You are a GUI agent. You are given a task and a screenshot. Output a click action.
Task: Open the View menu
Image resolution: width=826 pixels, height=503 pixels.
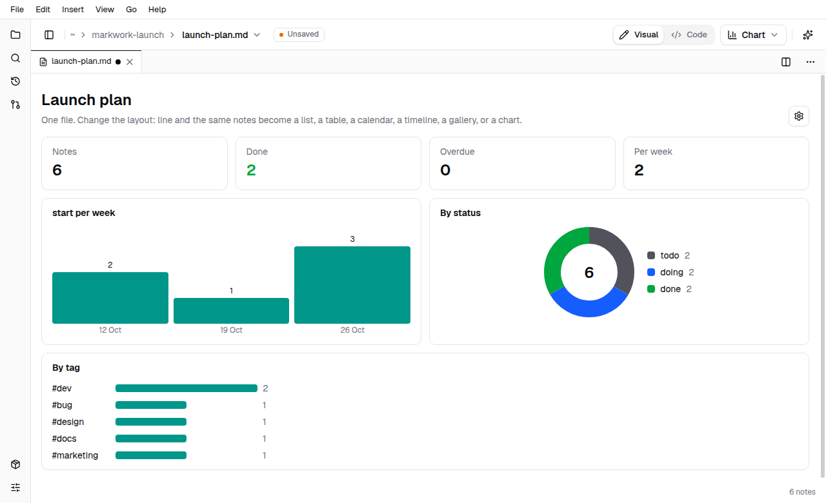pyautogui.click(x=105, y=10)
